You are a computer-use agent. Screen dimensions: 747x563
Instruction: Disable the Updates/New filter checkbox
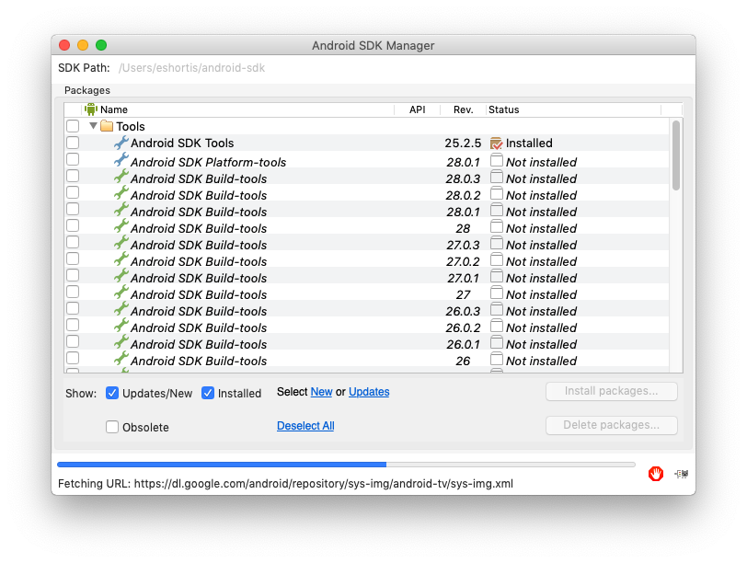tap(112, 393)
